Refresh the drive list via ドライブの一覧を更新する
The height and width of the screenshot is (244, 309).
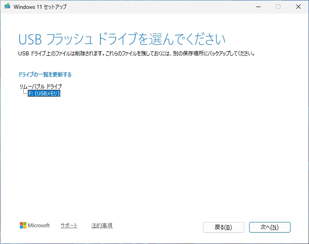pos(45,75)
